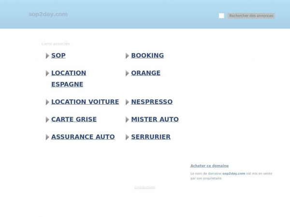Image resolution: width=290 pixels, height=217 pixels.
Task: Click the sop2day.com site title
Action: pos(48,14)
